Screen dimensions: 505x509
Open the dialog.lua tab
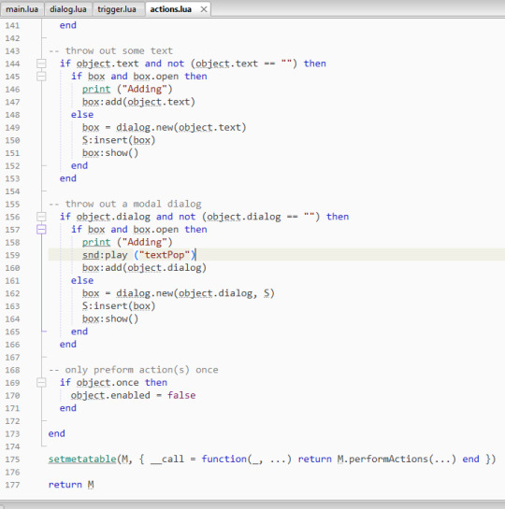68,9
